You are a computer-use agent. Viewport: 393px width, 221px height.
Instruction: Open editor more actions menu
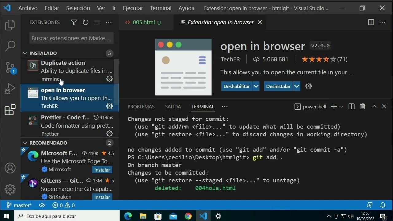382,22
